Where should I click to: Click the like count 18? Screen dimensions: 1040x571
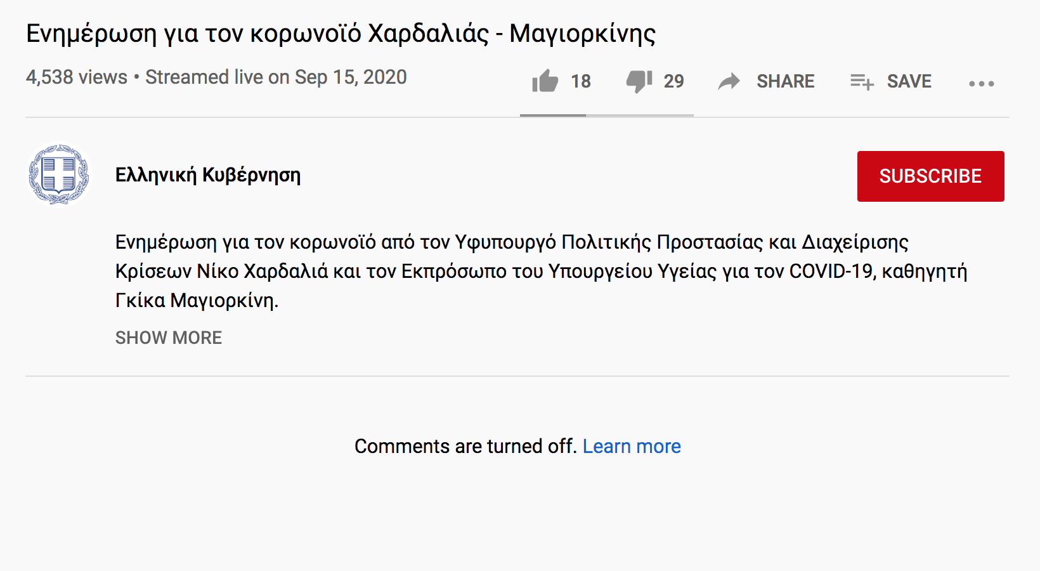(x=581, y=81)
